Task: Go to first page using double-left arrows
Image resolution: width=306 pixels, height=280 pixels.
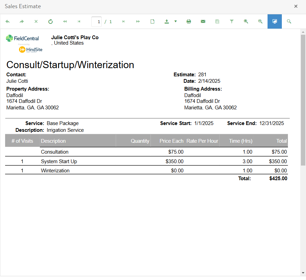Action: (65, 21)
